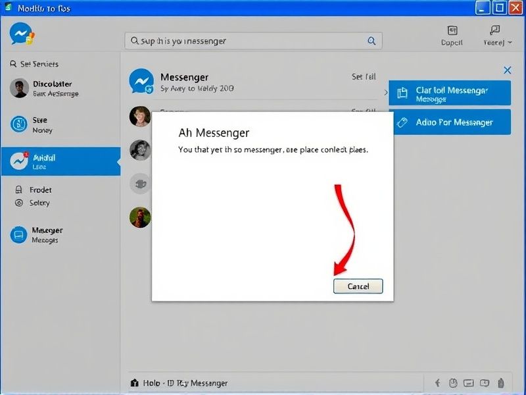
Task: Open the Copcil toolbar icon
Action: coord(452,36)
